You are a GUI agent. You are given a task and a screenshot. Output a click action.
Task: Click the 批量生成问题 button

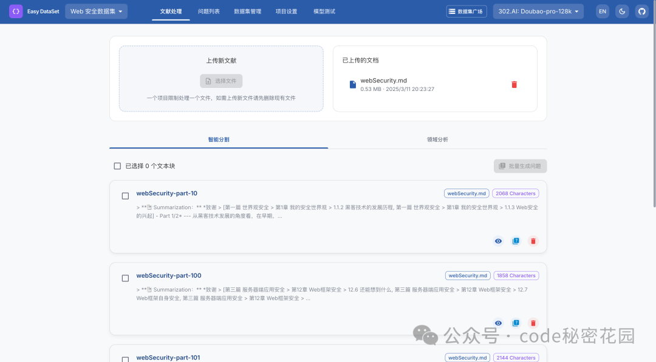click(x=520, y=166)
